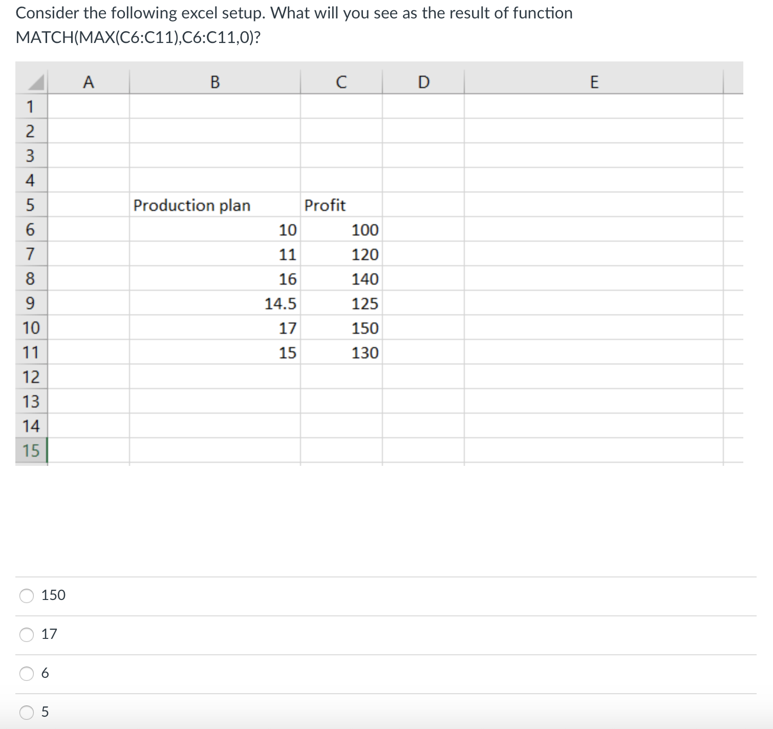The width and height of the screenshot is (773, 729).
Task: Select the cell containing 100
Action: 364,229
